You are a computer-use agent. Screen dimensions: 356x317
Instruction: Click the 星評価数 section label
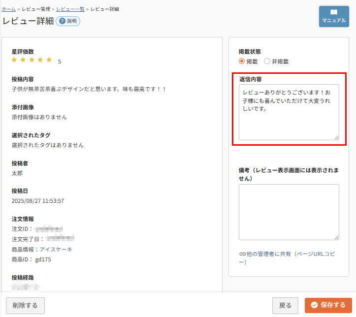[x=23, y=52]
